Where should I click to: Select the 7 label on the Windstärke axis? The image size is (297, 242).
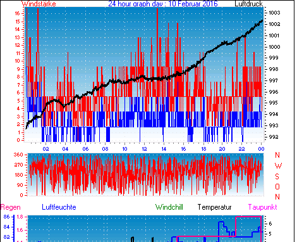[x=18, y=85]
